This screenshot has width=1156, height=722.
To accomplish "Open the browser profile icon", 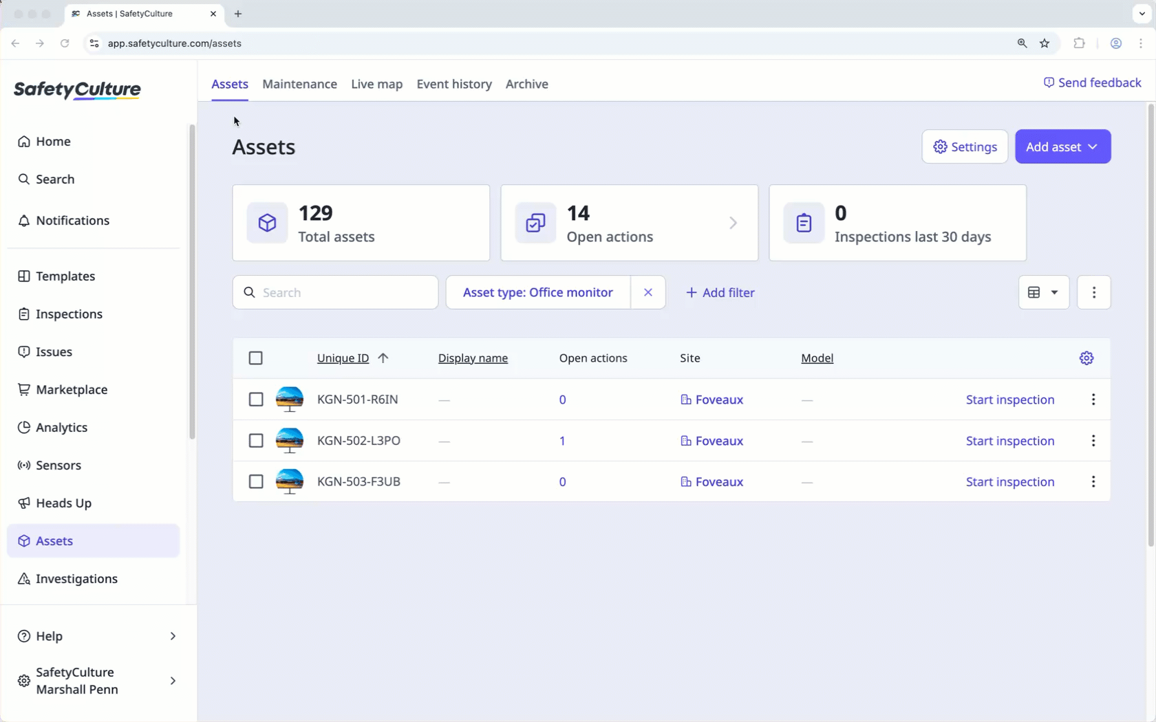I will click(1116, 43).
